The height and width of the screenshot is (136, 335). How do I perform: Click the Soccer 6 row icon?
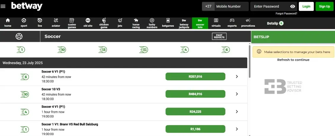coord(25,77)
